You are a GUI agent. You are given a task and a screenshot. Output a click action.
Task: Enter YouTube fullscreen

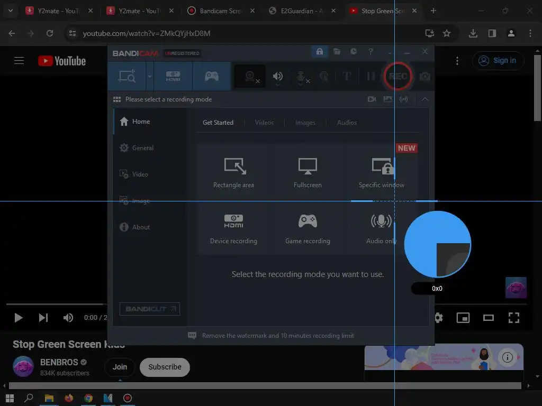[513, 318]
